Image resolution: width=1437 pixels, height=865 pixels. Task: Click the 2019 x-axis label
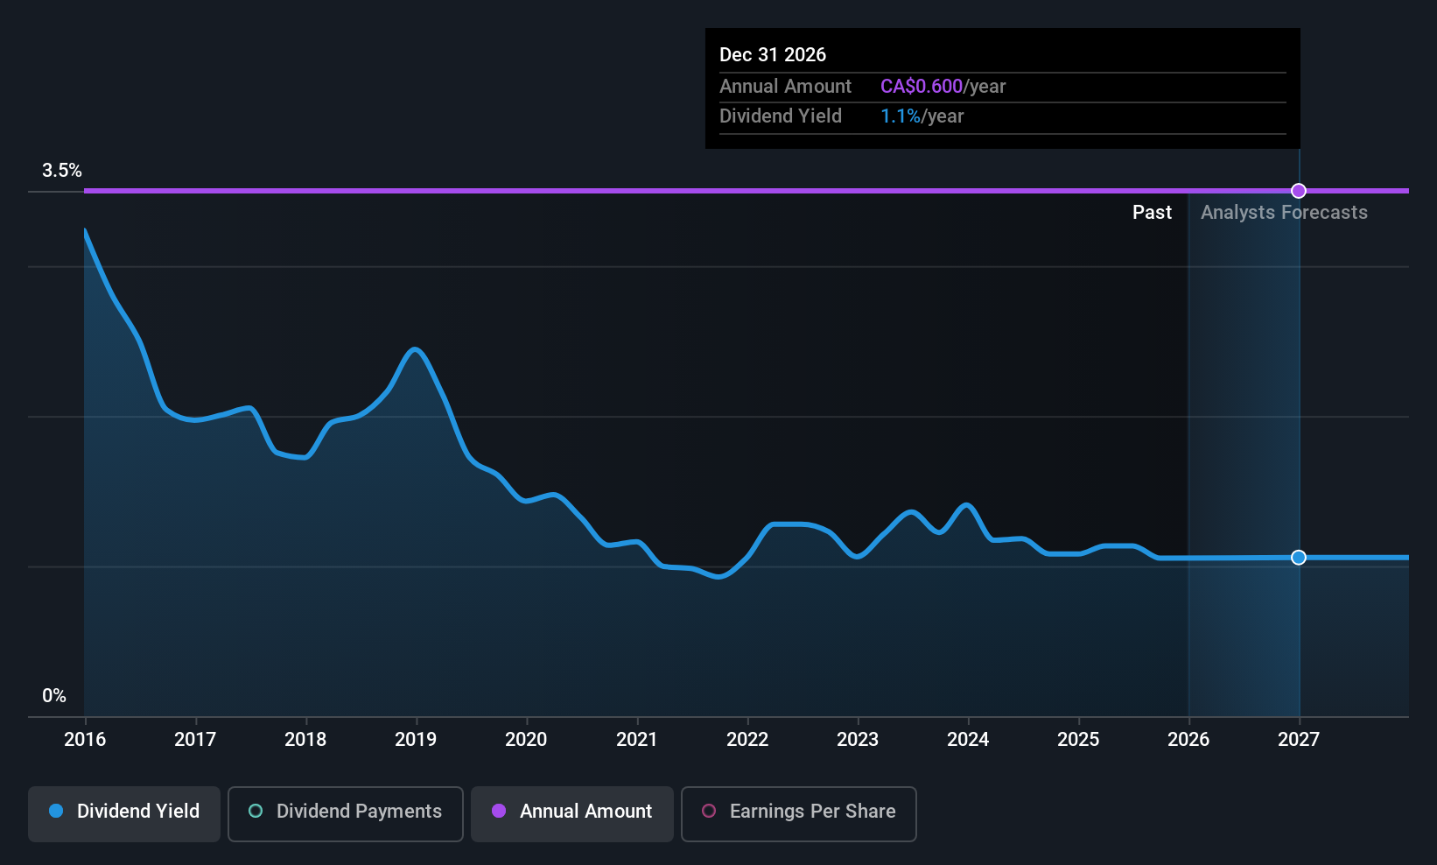[x=416, y=740]
